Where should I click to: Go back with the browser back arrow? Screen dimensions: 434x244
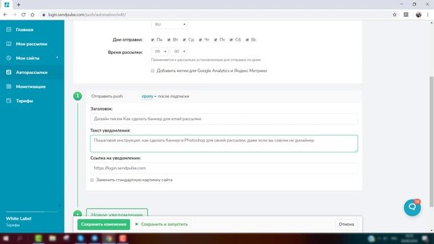5,15
